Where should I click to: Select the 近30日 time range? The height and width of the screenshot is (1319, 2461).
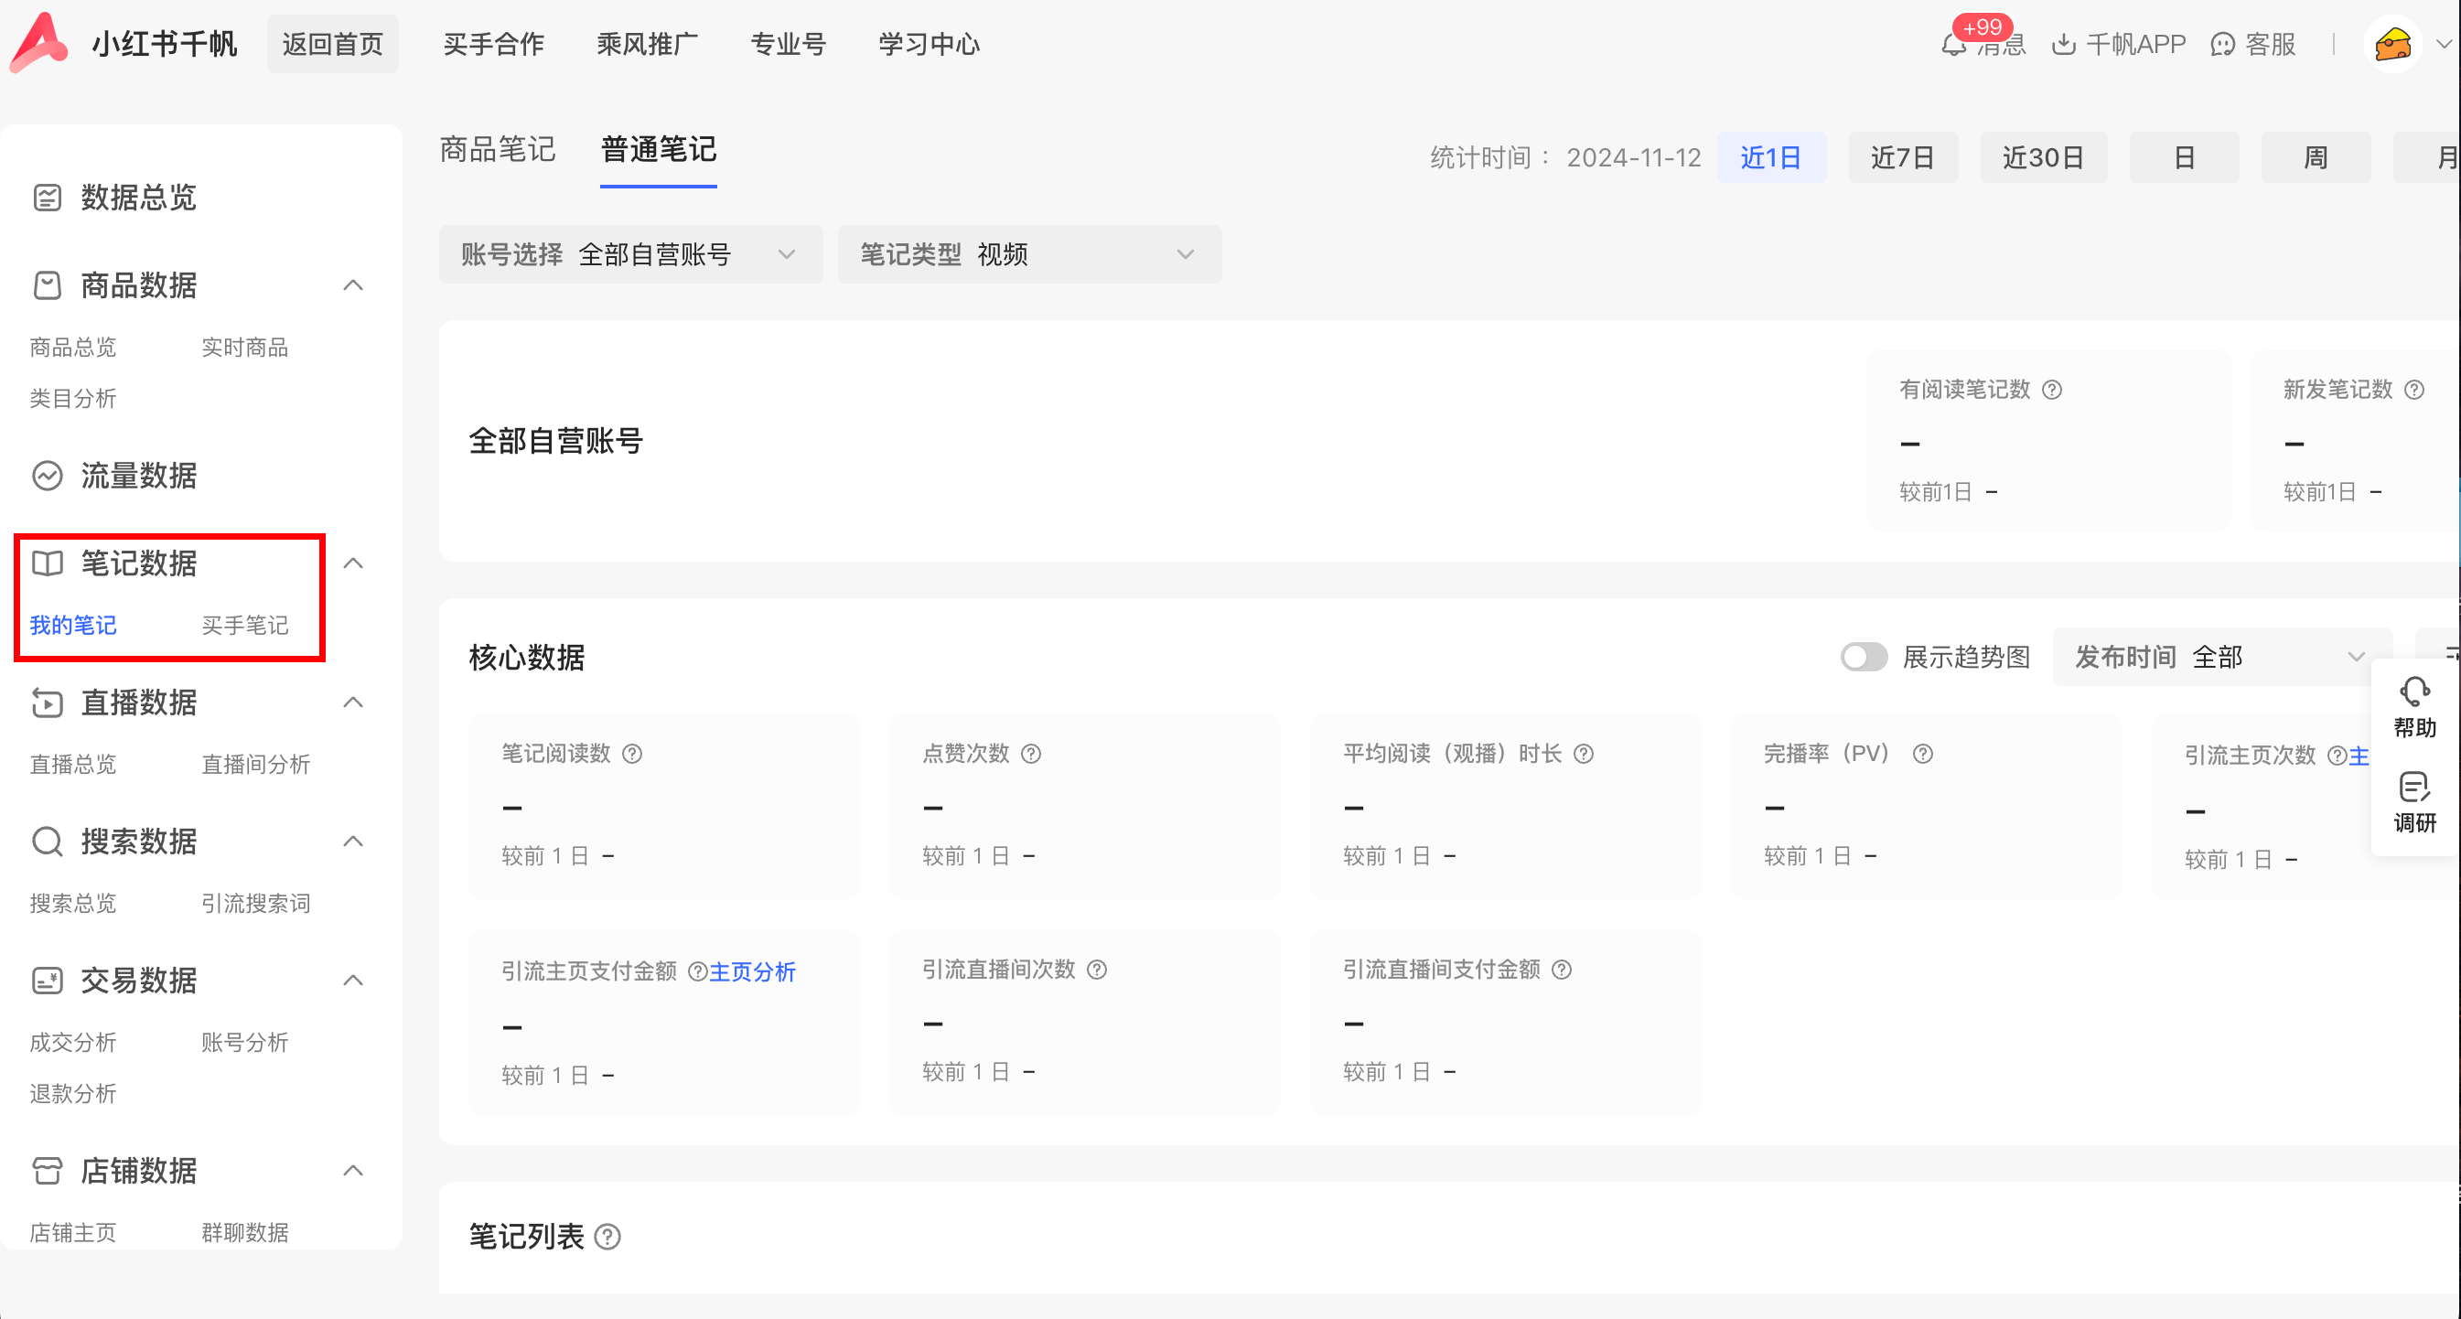click(x=2043, y=157)
